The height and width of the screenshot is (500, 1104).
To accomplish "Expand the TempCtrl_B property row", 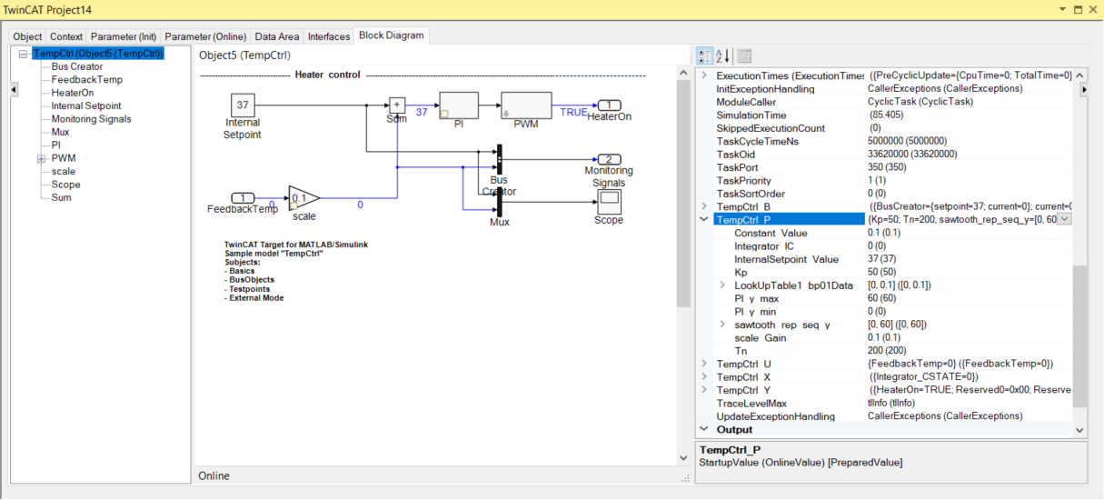I will [x=704, y=206].
